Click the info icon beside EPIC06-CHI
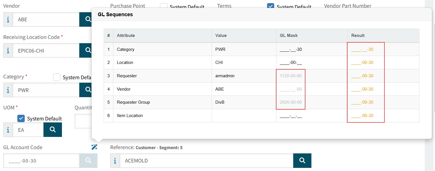The height and width of the screenshot is (171, 435). click(8, 51)
